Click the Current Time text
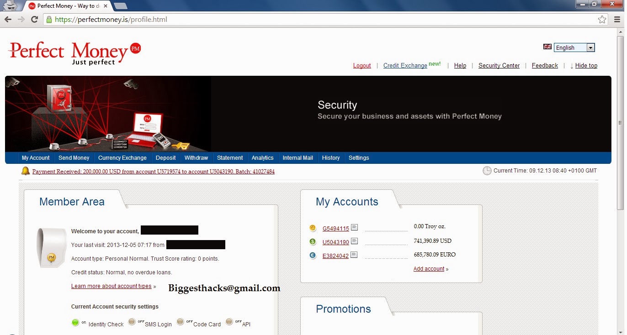The image size is (627, 335). [x=545, y=171]
